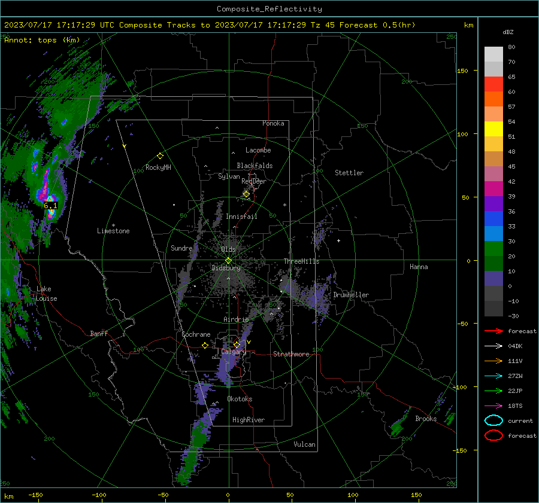Screen dimensions: 539x503
Task: Select the Didsbury city label
Action: (x=226, y=268)
